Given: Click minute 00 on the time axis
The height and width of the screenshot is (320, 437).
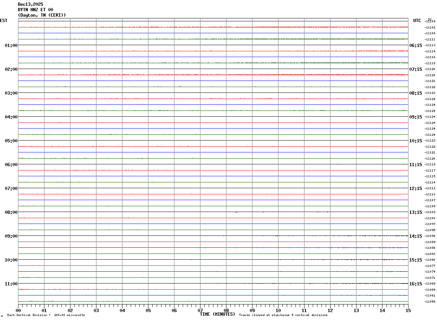Looking at the screenshot, I should point(18,310).
